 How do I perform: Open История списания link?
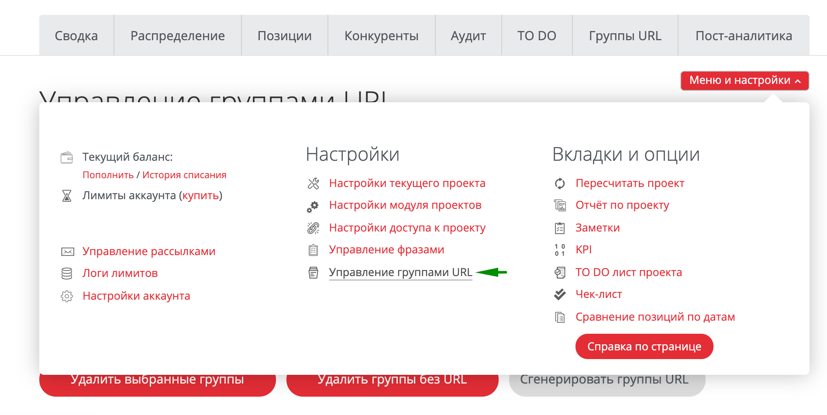(x=184, y=175)
